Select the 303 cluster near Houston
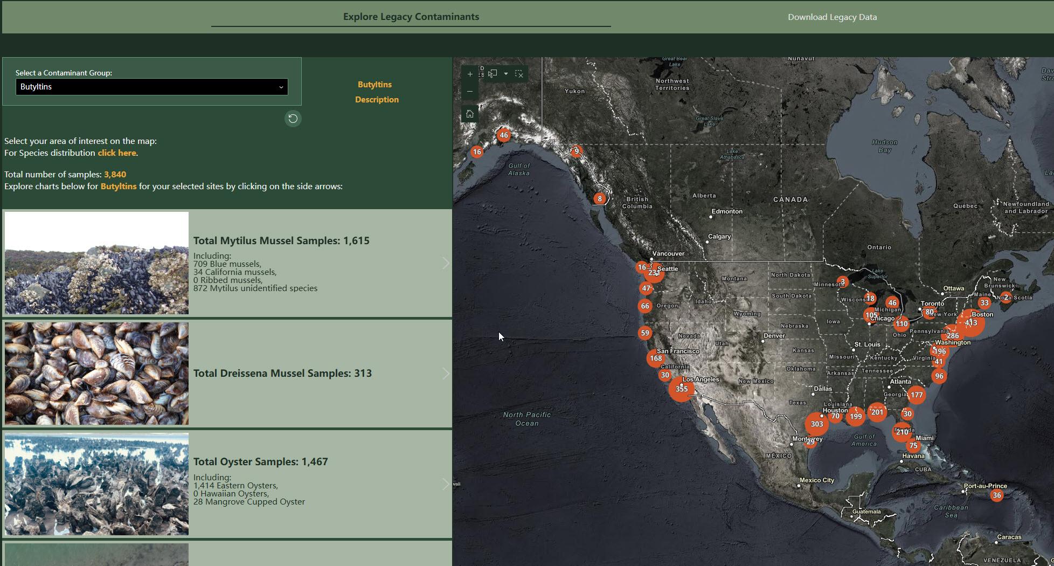 816,424
